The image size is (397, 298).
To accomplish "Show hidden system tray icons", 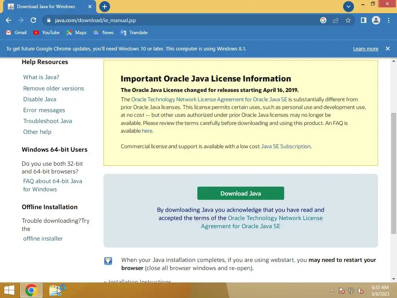I will point(332,291).
